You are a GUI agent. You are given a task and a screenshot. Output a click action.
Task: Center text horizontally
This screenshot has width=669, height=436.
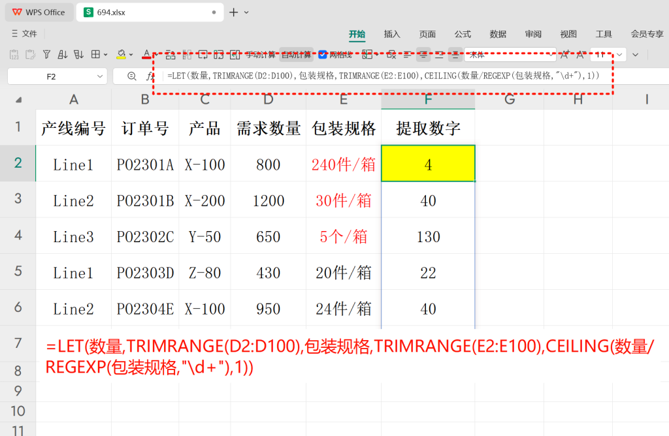coord(423,55)
